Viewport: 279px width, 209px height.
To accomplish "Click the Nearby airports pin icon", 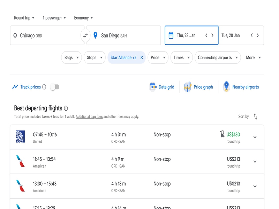I will [226, 86].
